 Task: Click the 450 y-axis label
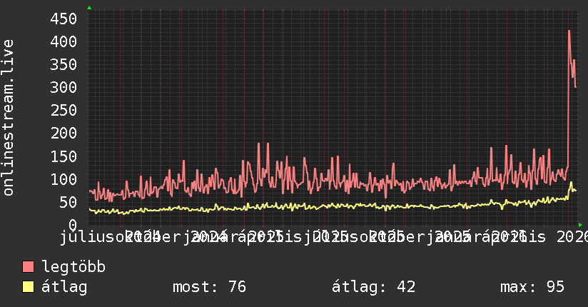[64, 19]
